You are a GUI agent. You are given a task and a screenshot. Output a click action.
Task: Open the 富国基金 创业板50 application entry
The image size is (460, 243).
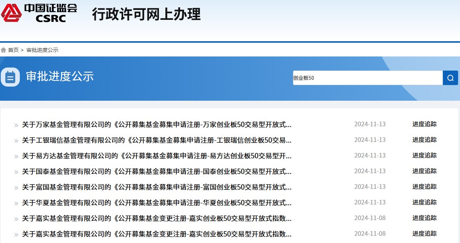[157, 187]
